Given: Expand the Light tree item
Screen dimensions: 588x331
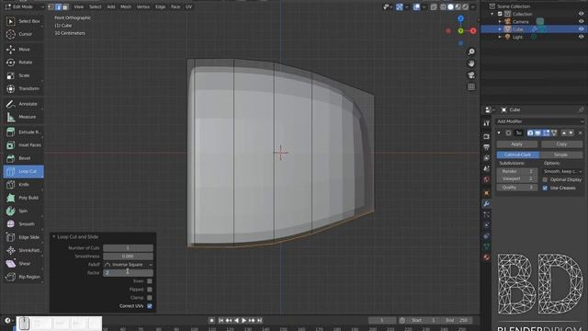Looking at the screenshot, I should 500,37.
